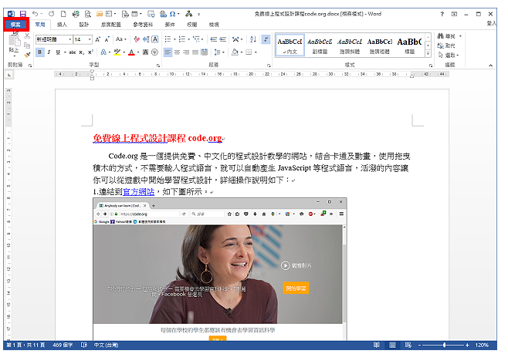Copy the selection with the Copy icon
The image size is (508, 354).
click(x=27, y=46)
